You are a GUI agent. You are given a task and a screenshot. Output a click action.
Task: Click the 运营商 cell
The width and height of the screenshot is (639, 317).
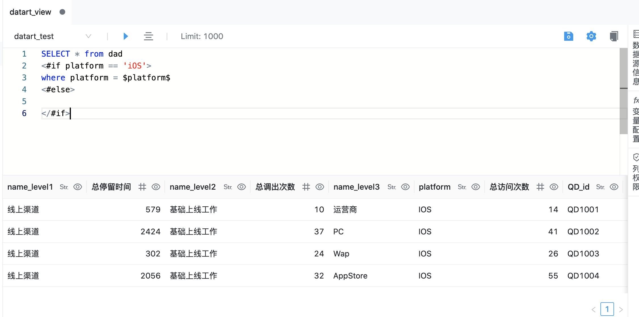(x=345, y=209)
